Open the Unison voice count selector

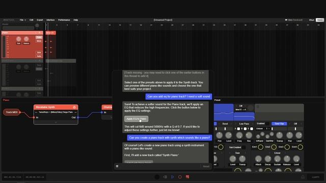(x=267, y=129)
